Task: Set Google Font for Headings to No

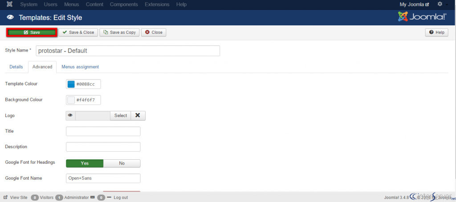Action: click(x=122, y=163)
